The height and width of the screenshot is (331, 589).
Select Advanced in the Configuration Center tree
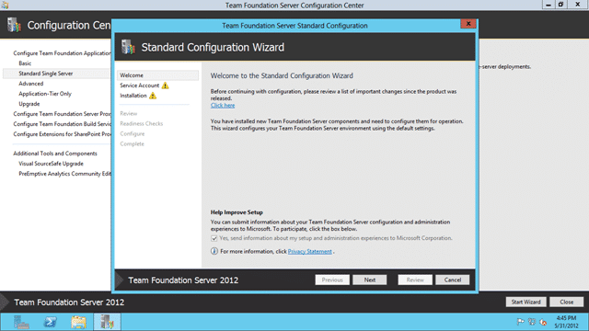click(x=30, y=84)
